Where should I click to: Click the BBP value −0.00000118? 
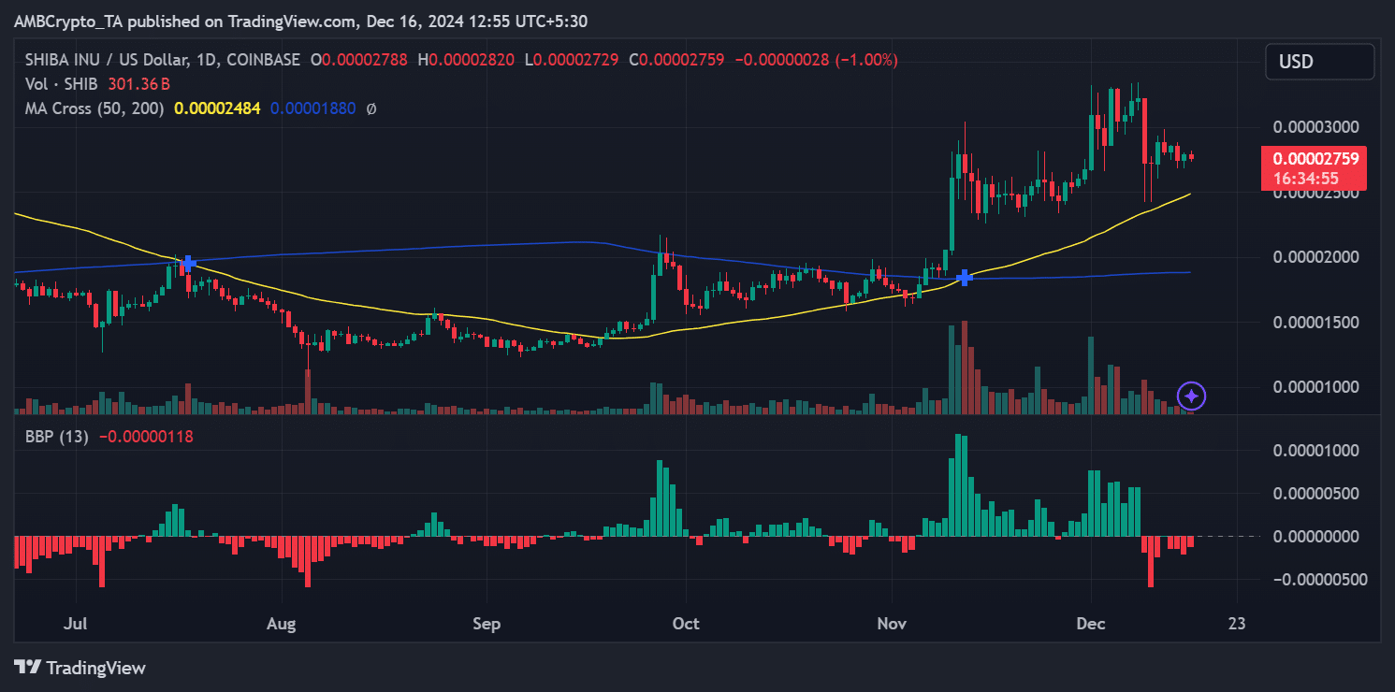(x=145, y=436)
